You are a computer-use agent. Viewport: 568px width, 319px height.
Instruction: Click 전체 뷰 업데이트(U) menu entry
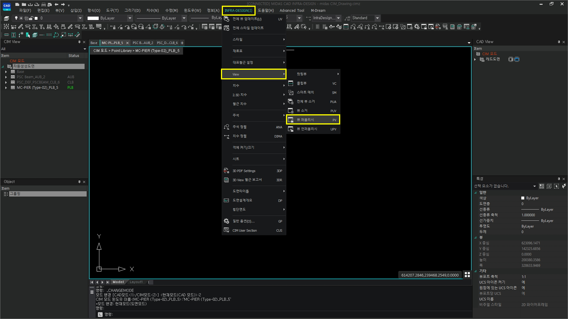[x=254, y=19]
